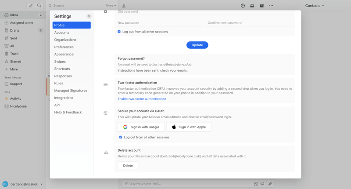Screen dimensions: 351x189
Task: Click the user icon beside Delete account
Action: click(106, 153)
